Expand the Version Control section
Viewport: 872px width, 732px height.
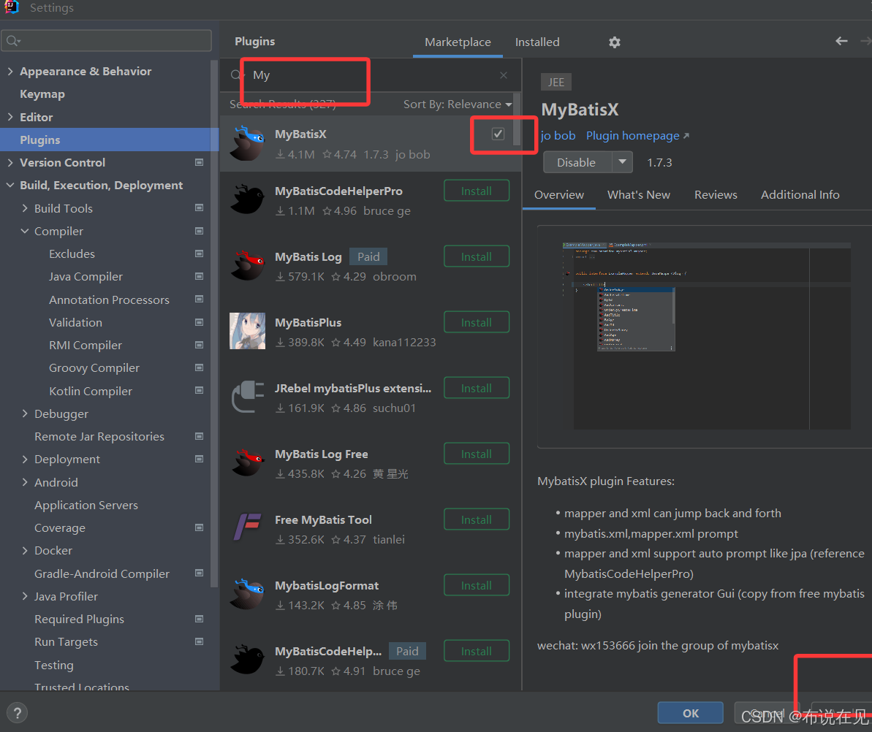[10, 162]
